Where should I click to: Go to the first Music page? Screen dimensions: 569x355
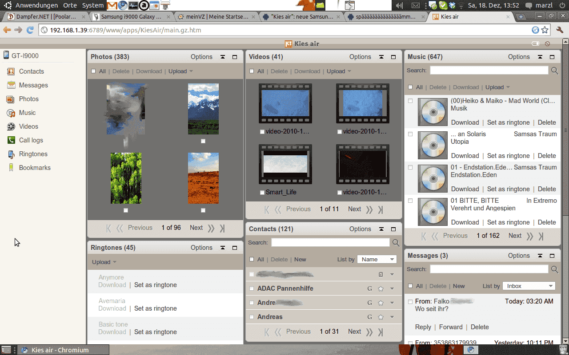click(x=424, y=236)
